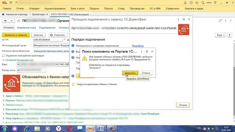Open three-dot menu of component search dialog
This screenshot has width=235, height=132.
point(141,51)
